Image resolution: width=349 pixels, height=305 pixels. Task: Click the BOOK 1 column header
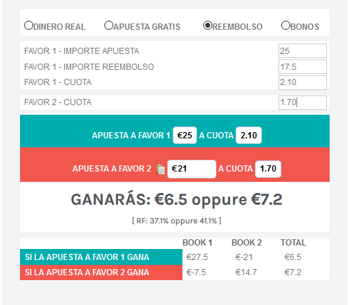[197, 243]
